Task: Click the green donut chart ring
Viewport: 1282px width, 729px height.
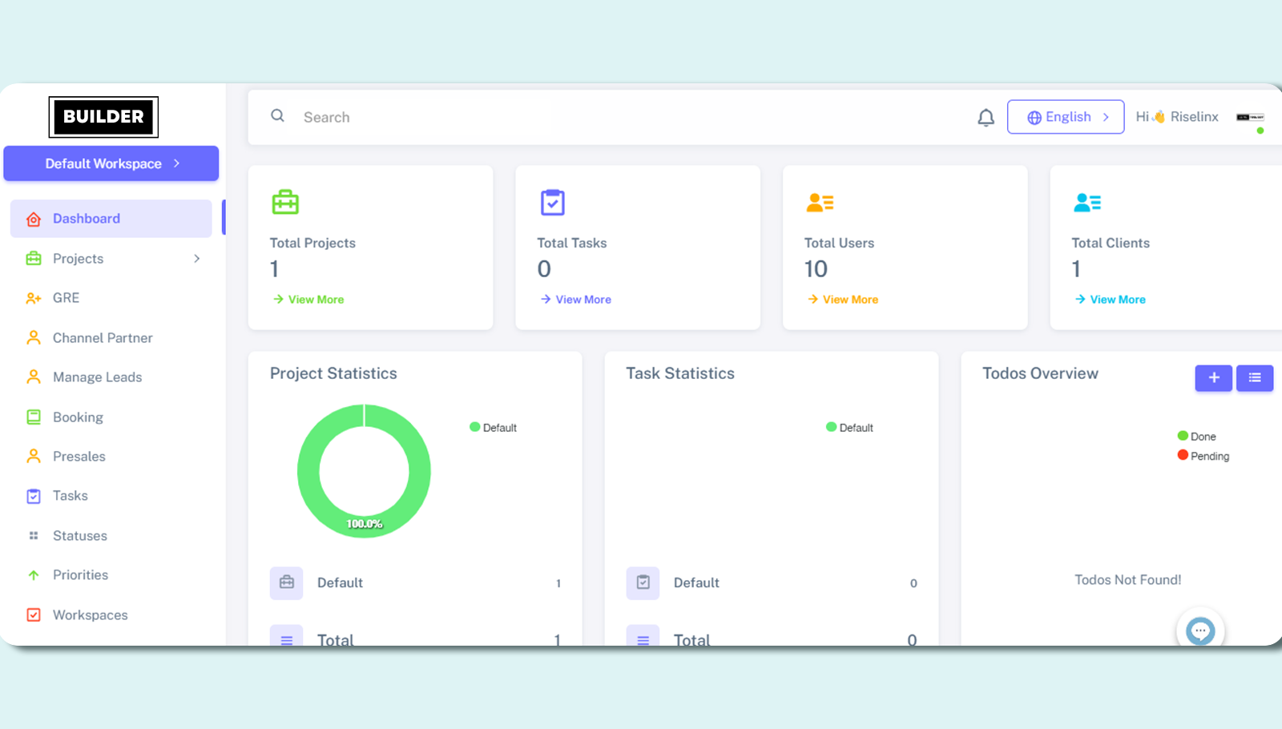Action: click(x=308, y=471)
